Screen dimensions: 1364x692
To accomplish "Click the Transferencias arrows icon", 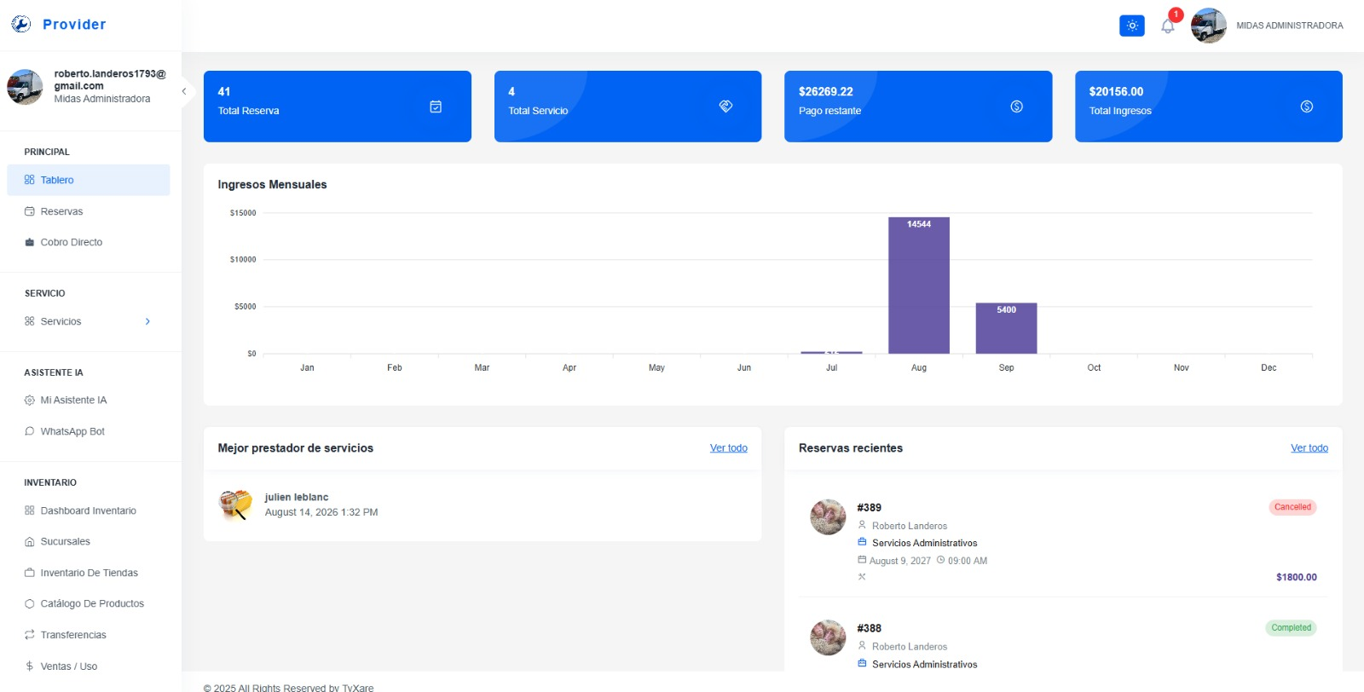I will 30,635.
